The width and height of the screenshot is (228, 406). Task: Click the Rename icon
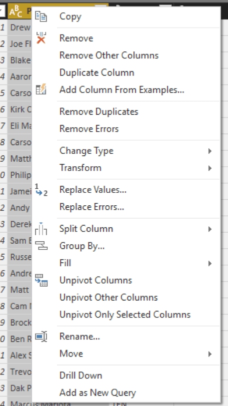click(x=41, y=337)
